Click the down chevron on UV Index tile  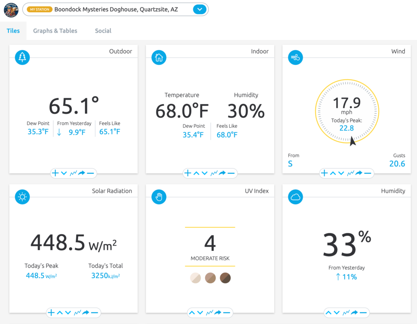point(200,313)
